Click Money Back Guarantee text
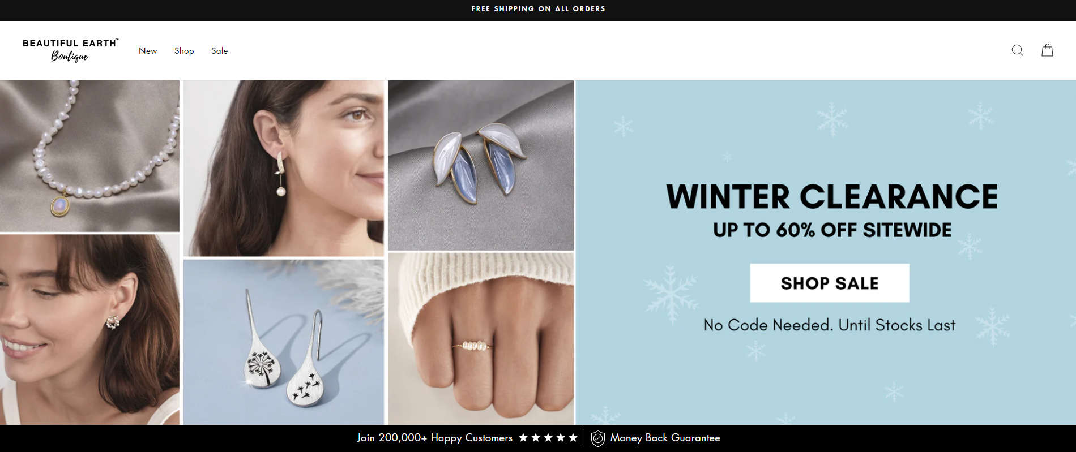 665,438
